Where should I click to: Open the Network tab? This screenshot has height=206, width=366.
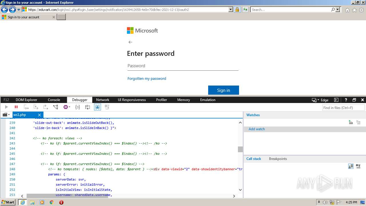(103, 100)
